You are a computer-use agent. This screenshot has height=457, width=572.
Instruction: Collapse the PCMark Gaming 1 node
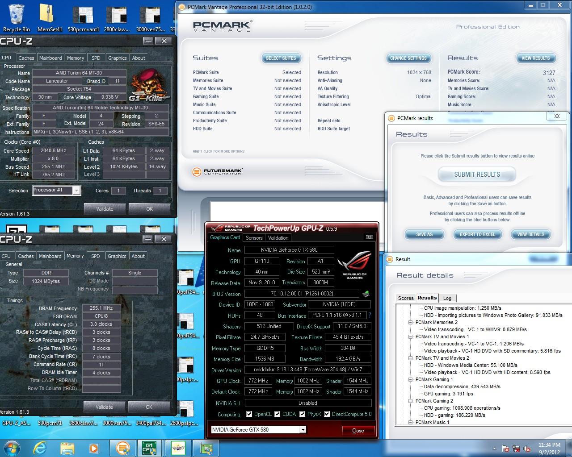[x=410, y=379]
